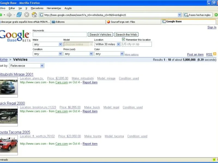The width and height of the screenshot is (218, 163).
Task: Open the Price (usd) dropdown
Action: point(78,54)
